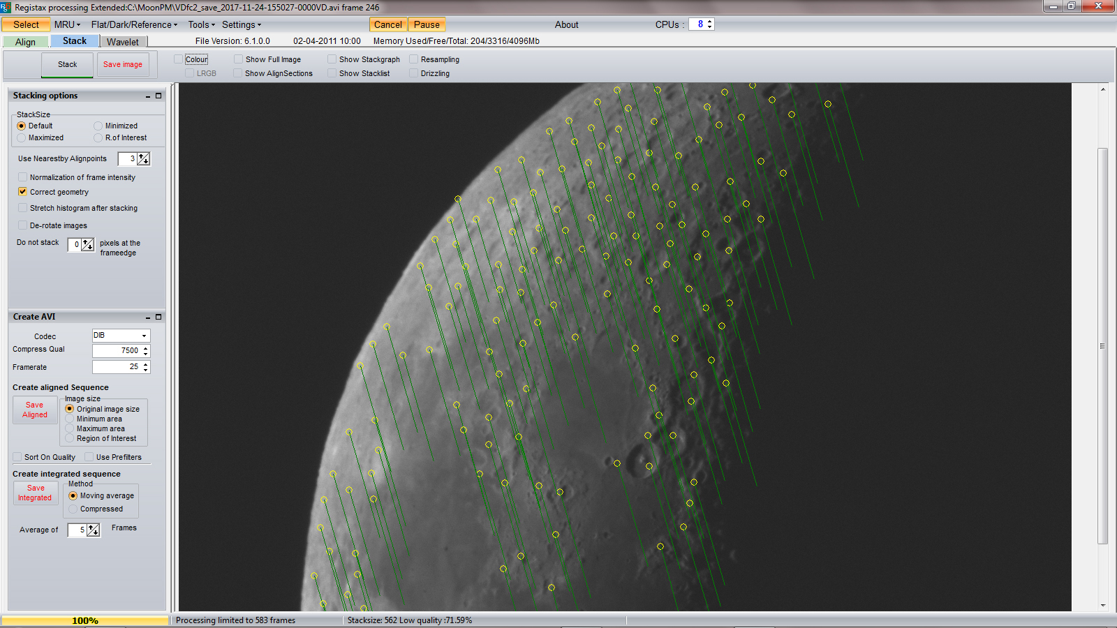The image size is (1117, 628).
Task: Click the Pause button
Action: (427, 24)
